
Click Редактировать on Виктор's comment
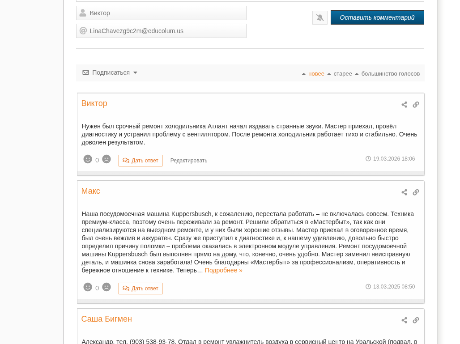coord(189,161)
